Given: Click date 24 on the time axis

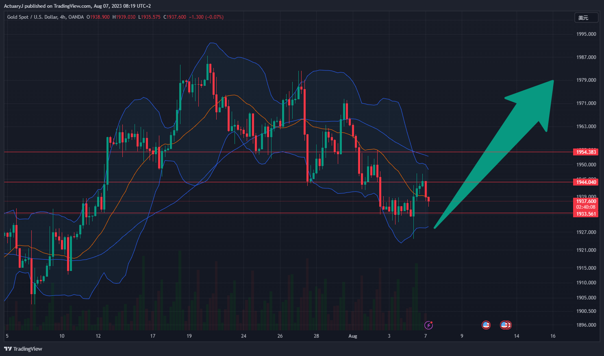Looking at the screenshot, I should pos(243,336).
